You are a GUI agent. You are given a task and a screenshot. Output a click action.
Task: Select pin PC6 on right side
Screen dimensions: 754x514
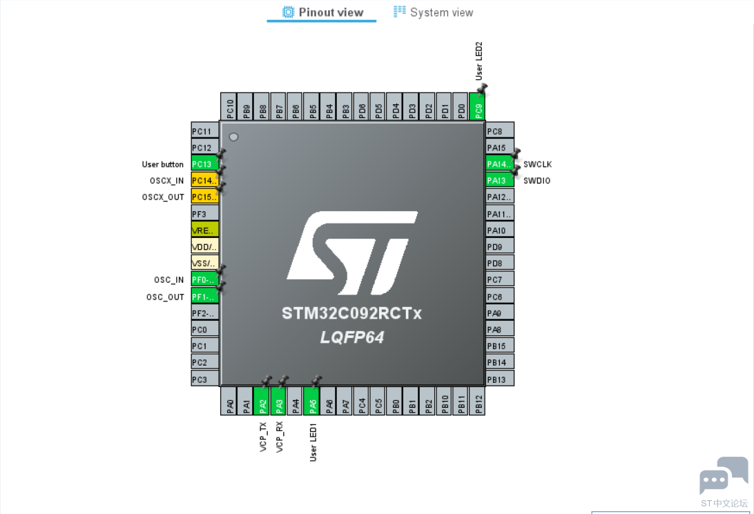coord(500,296)
